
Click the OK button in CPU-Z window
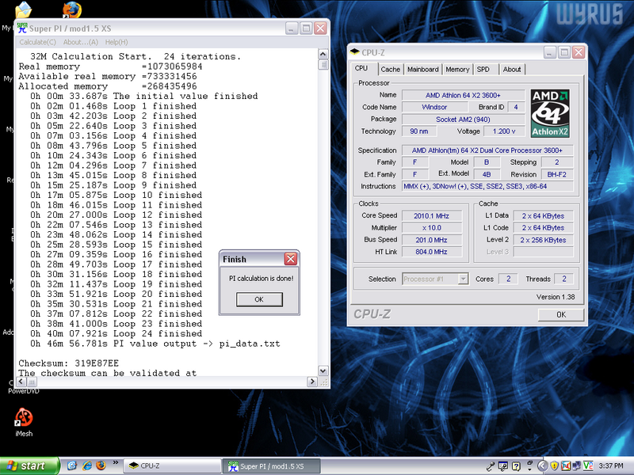click(561, 314)
